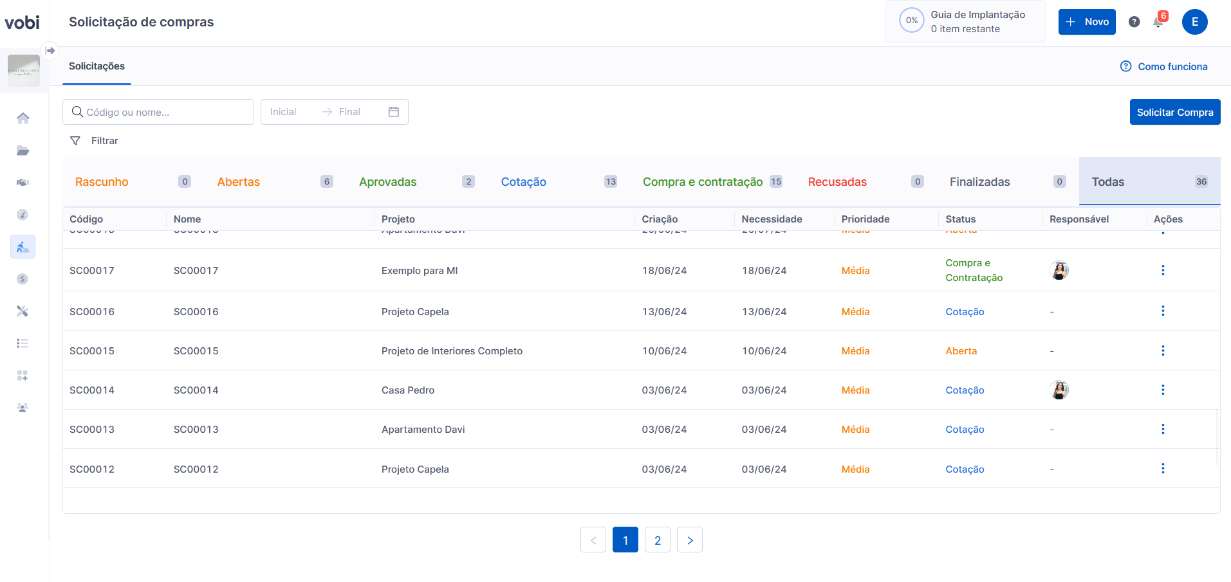Click the Guia de Implantação progress circle

coord(911,21)
